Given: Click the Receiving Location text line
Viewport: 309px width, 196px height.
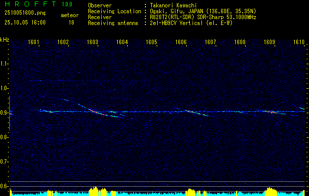Looking at the screenshot, I should (x=172, y=11).
